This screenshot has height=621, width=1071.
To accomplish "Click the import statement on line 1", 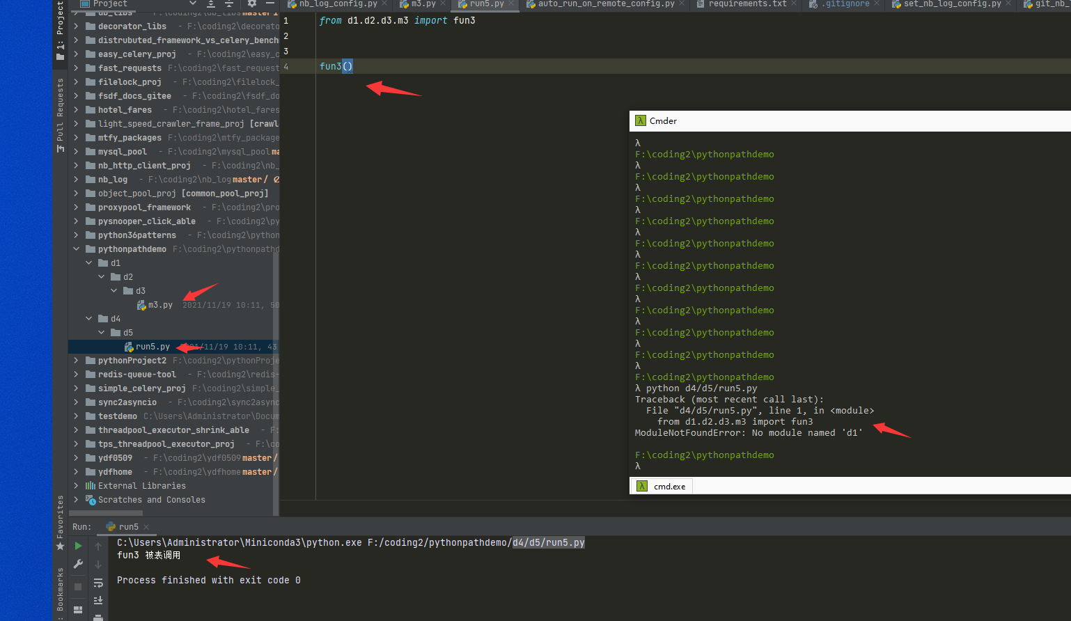I will pos(397,21).
